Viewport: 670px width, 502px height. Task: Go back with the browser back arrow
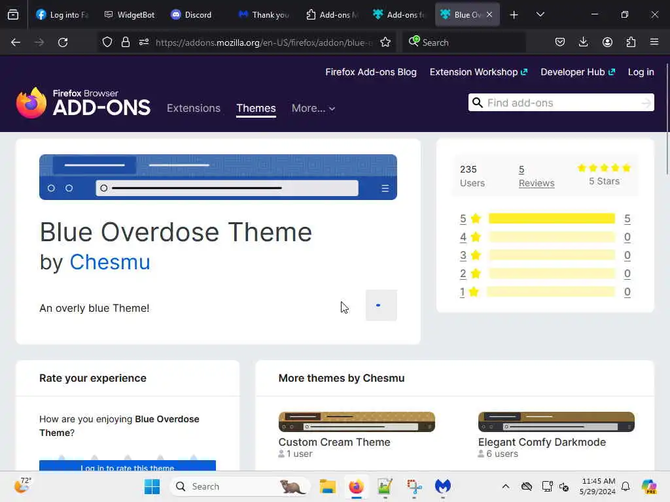[x=16, y=42]
